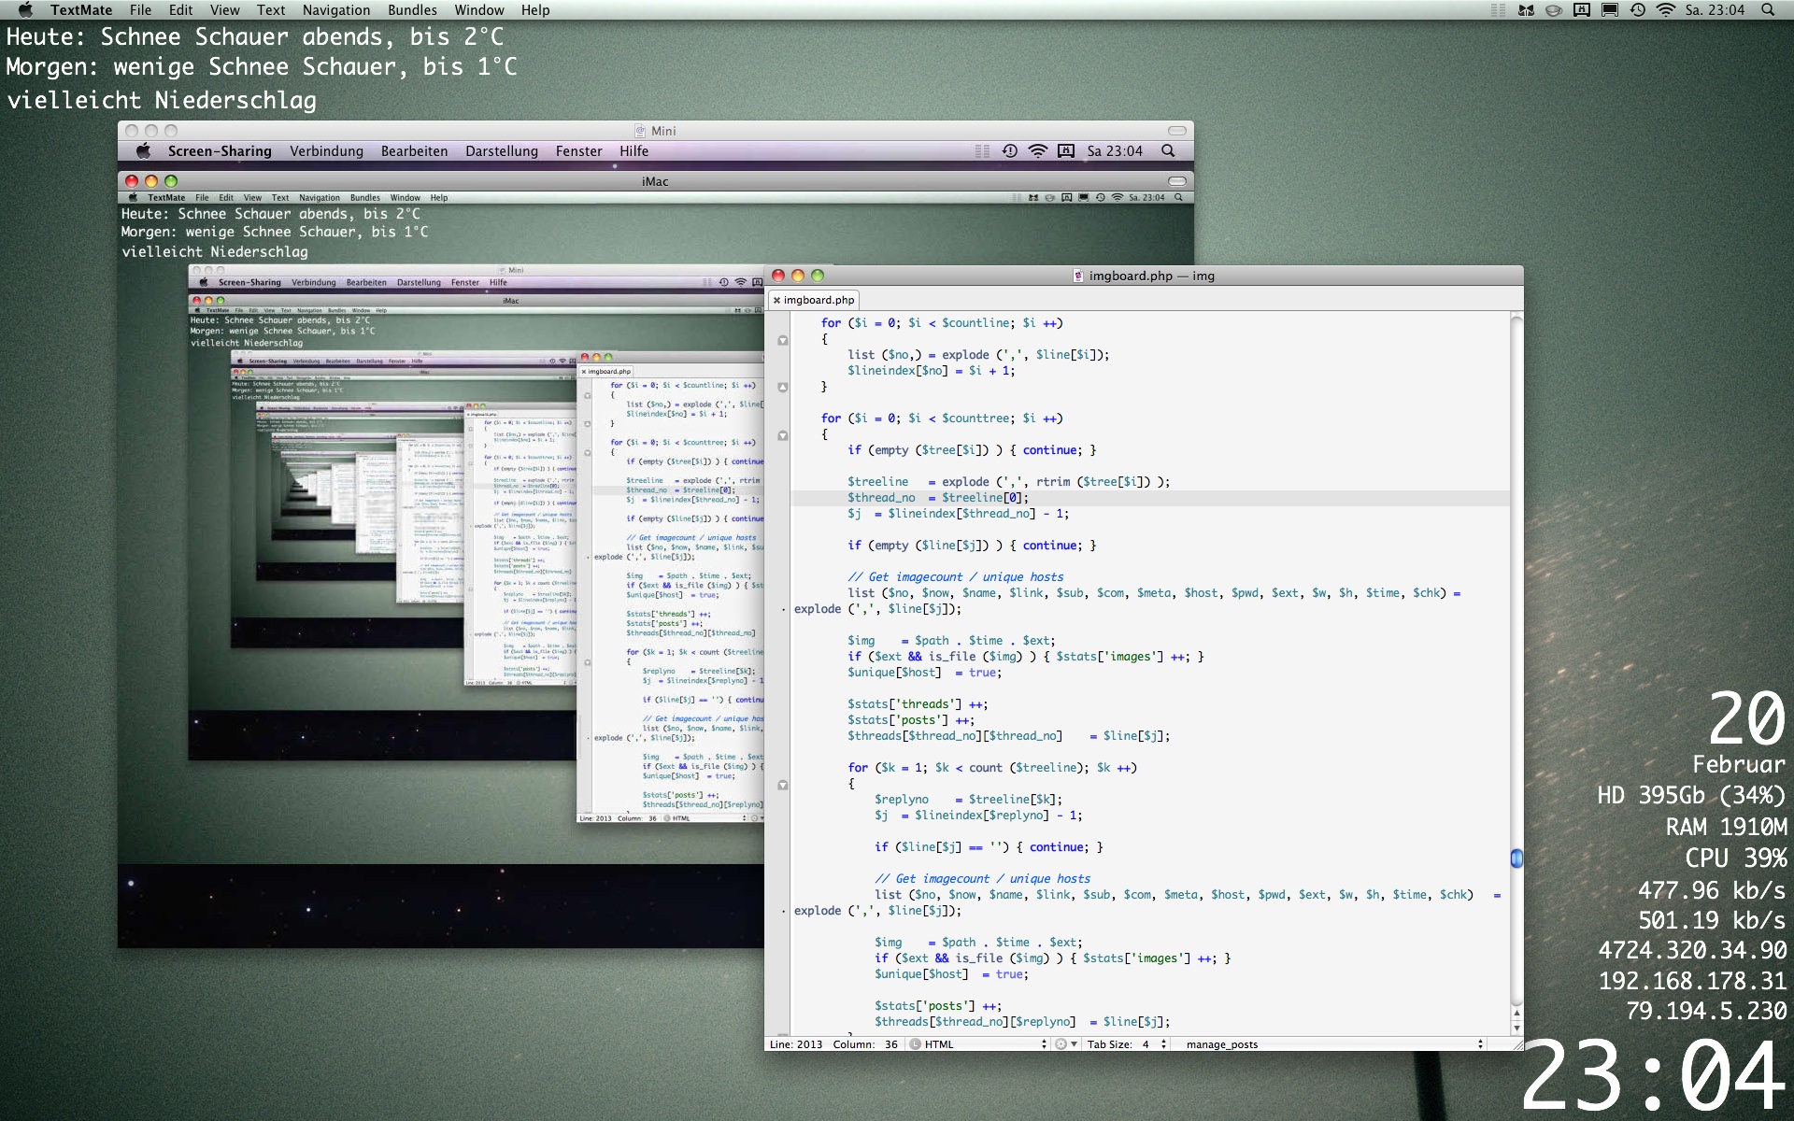This screenshot has width=1794, height=1121.
Task: Click the Verbindung menu in Screen-Sharing window
Action: pos(326,151)
